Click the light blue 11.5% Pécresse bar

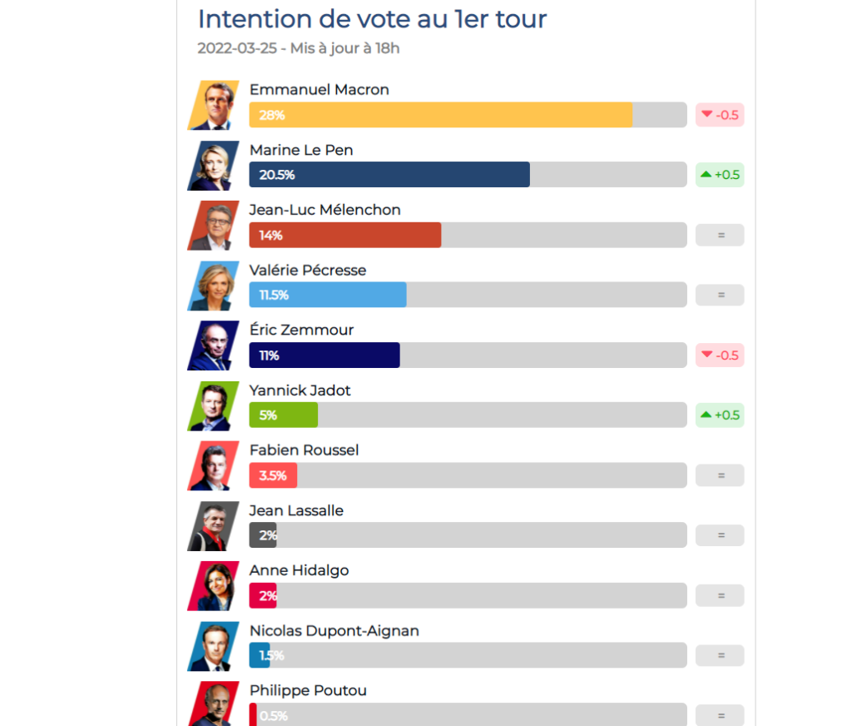click(328, 295)
